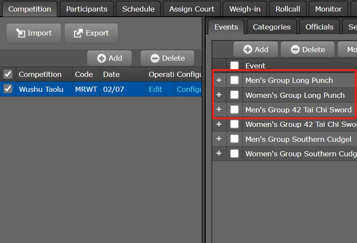Add a new competition
This screenshot has width=357, height=243.
109,59
